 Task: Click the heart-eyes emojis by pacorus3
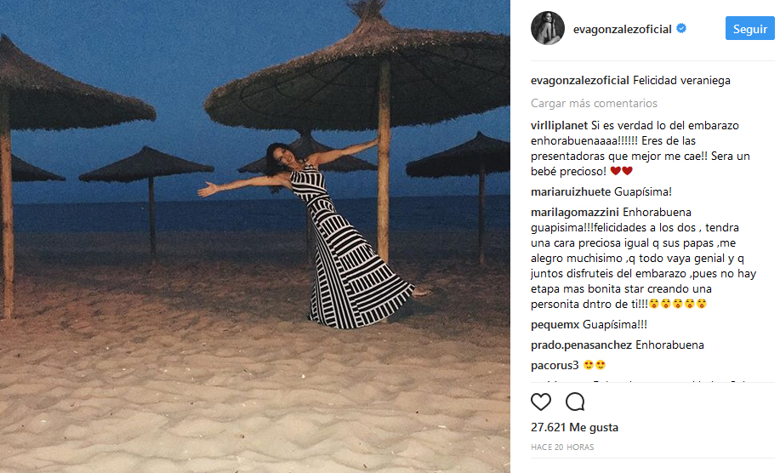click(595, 365)
